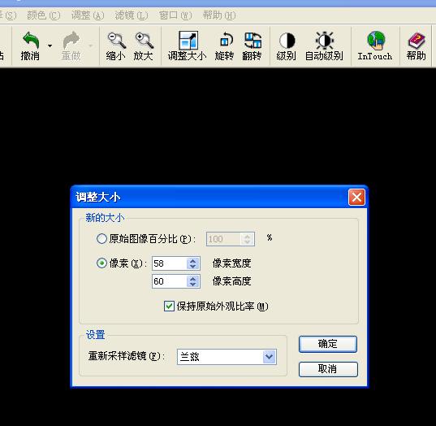
Task: Click the Flip (翻转) toolbar icon
Action: [x=253, y=41]
